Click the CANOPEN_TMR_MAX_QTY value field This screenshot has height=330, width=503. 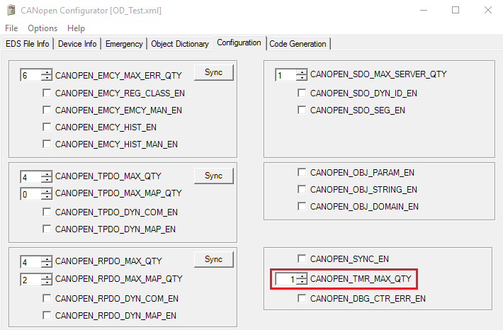[286, 279]
